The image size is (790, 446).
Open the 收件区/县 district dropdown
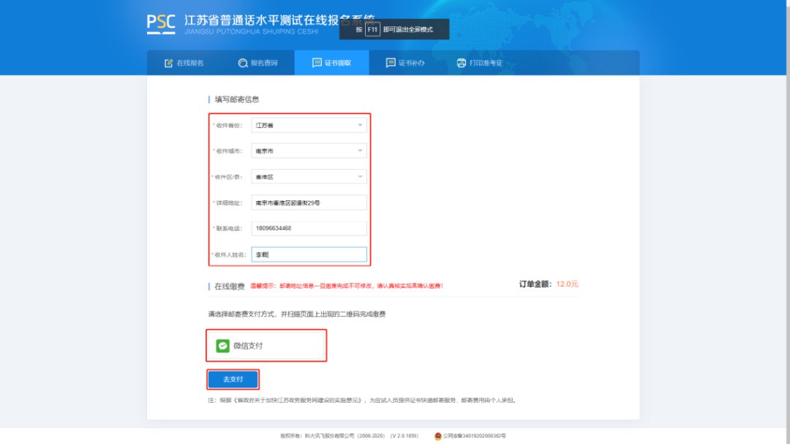(x=308, y=177)
